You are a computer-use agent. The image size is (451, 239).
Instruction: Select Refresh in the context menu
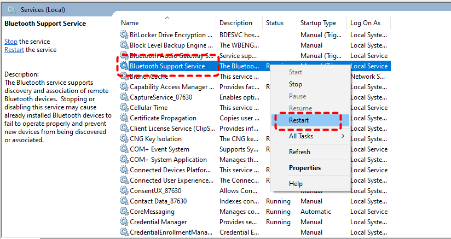[299, 152]
